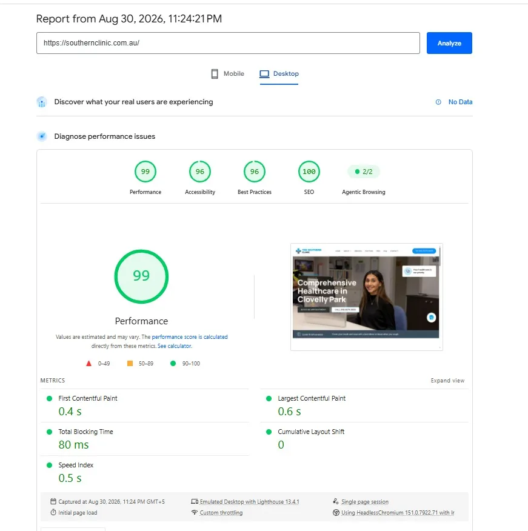
Task: Click the calendar icon beside Captured at
Action: pyautogui.click(x=53, y=501)
